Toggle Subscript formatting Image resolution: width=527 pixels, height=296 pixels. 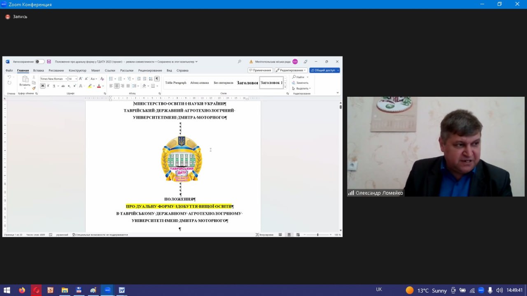click(69, 86)
